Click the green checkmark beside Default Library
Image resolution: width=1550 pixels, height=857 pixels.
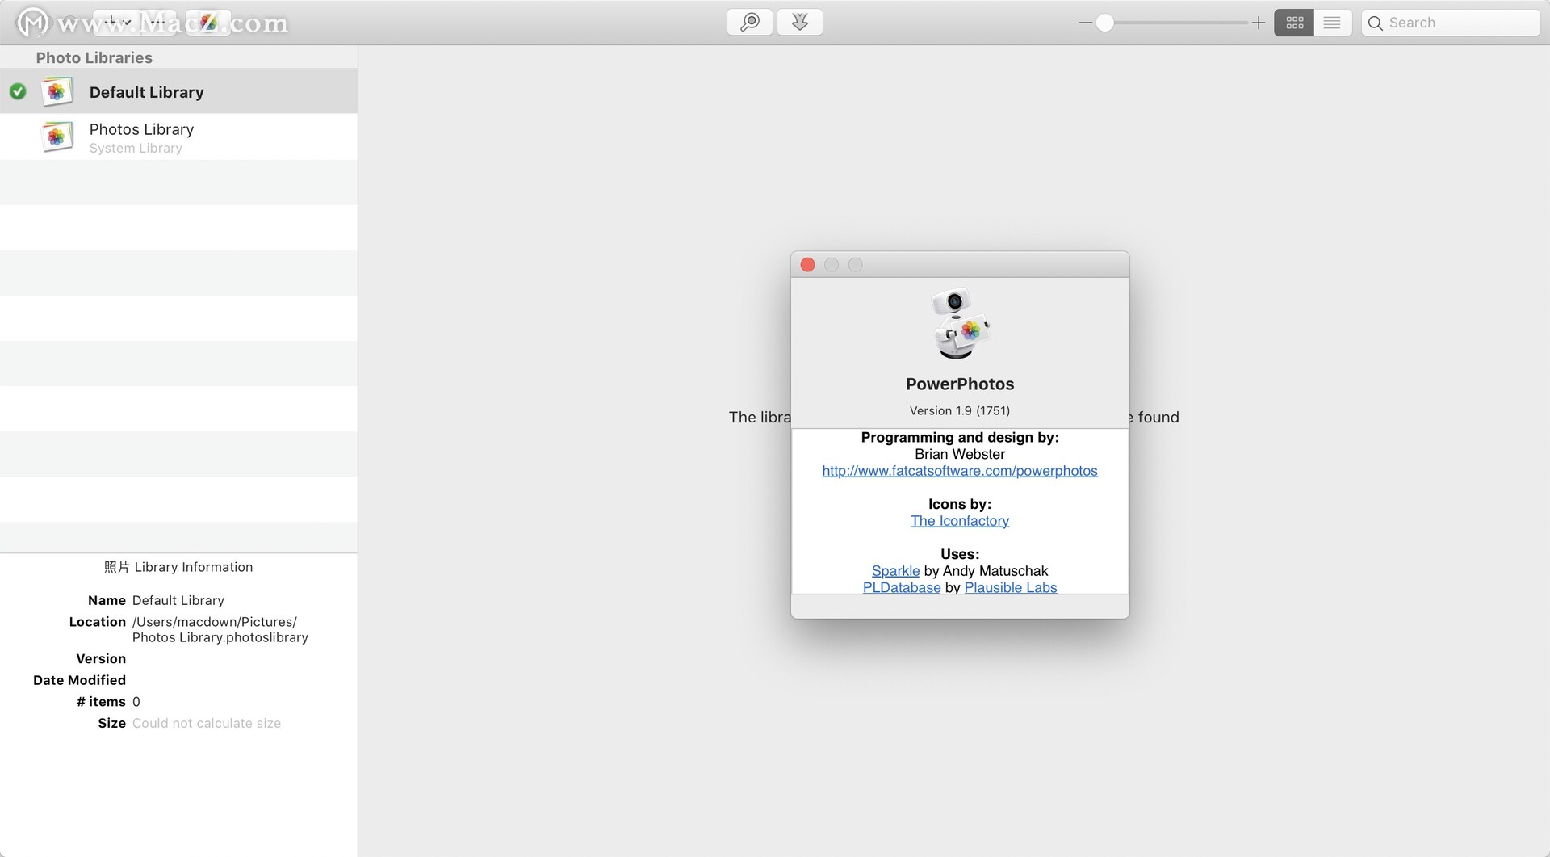coord(18,92)
